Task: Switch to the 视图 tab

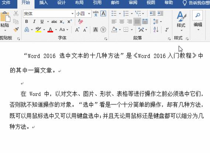Action: (151, 3)
